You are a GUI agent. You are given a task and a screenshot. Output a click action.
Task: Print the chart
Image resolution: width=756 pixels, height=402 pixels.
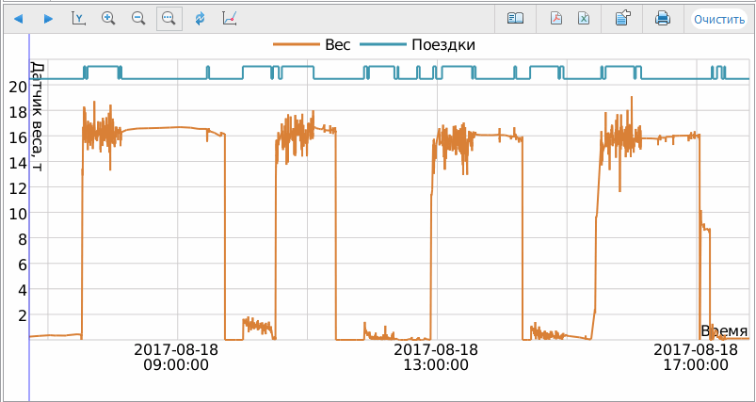point(663,18)
